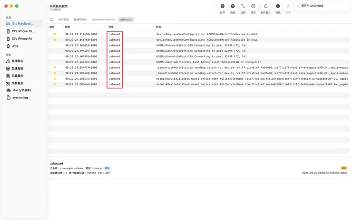Select log row at 00:22:29.584979
This screenshot has width=352, height=220.
(199, 68)
